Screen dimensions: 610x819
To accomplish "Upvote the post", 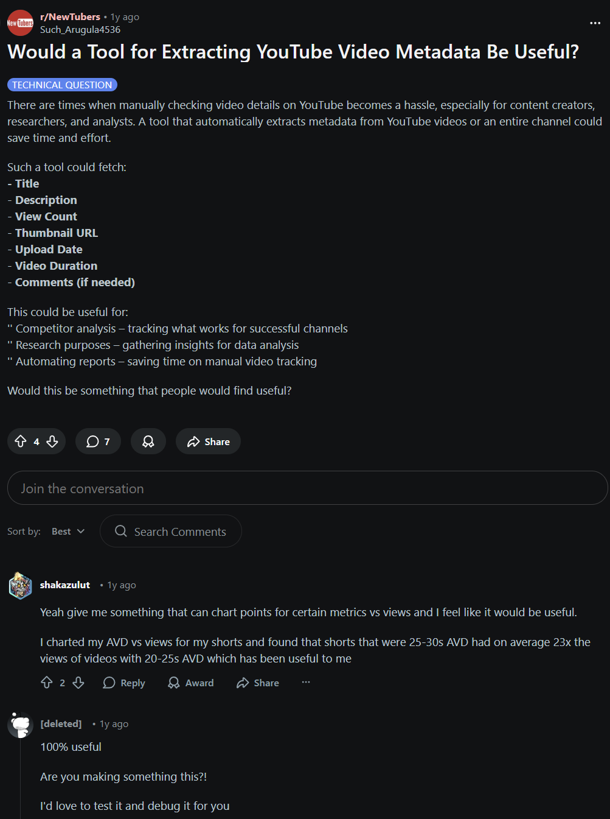I will pyautogui.click(x=21, y=441).
